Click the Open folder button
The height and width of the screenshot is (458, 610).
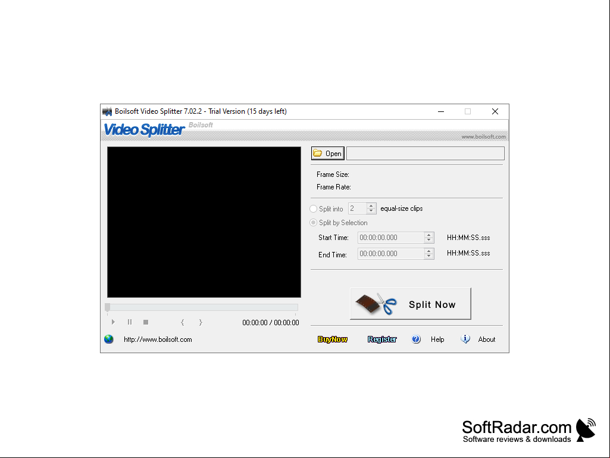point(327,154)
